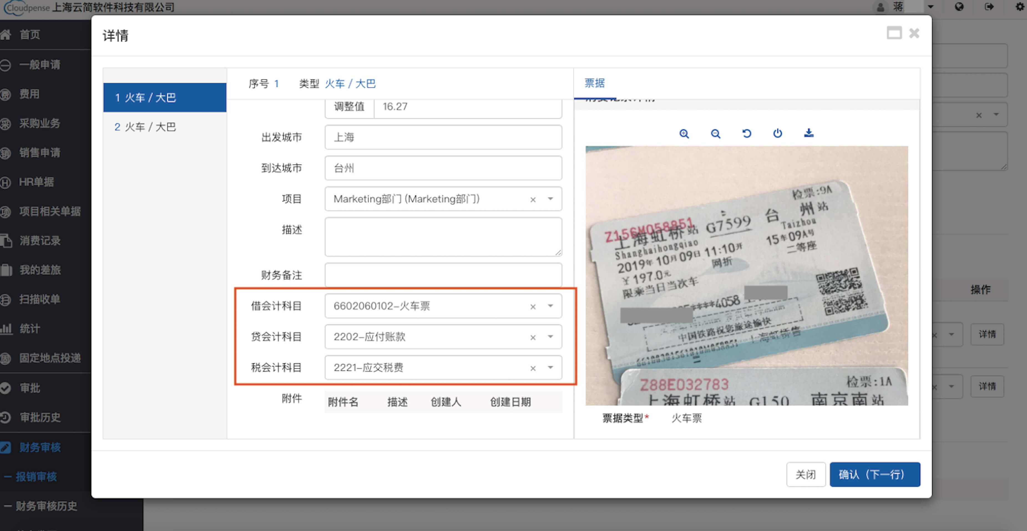
Task: Click the 附件名 column header
Action: tap(343, 402)
